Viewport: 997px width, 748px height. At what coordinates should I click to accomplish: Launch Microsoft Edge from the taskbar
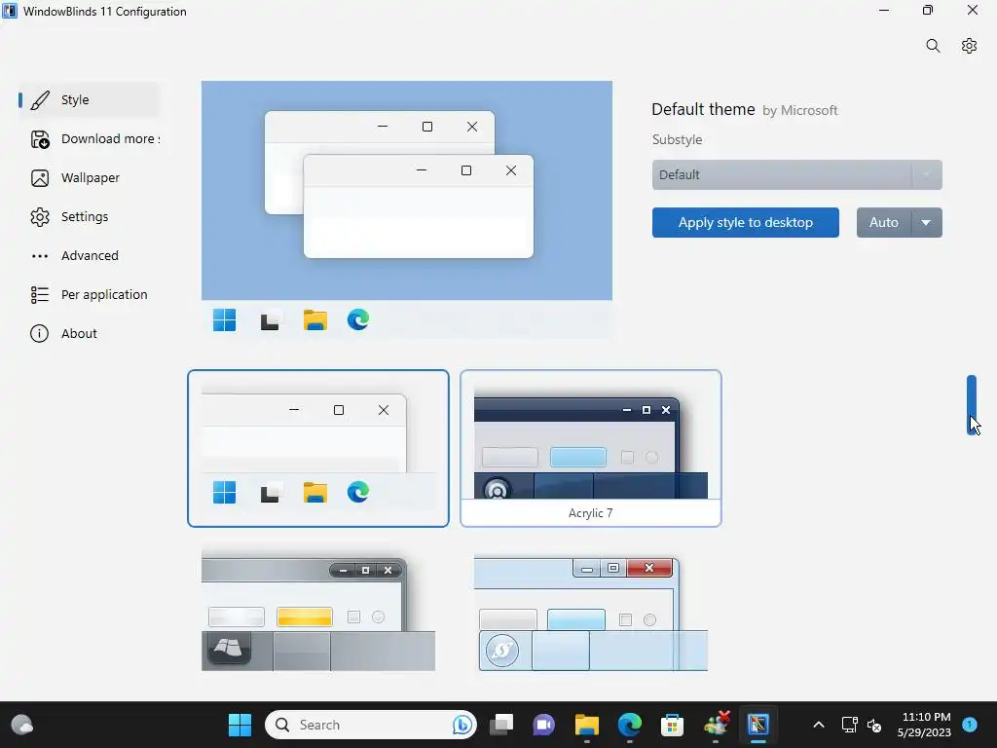(630, 725)
